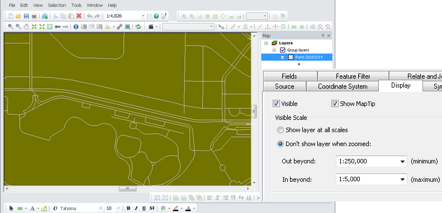Create a new map document
This screenshot has height=213, width=442.
(x=11, y=16)
